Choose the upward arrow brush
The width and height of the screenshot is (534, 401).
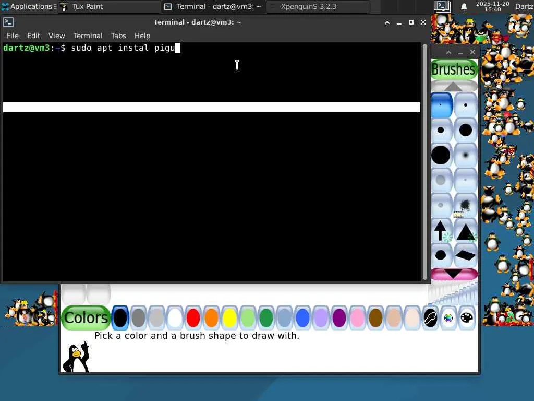pos(441,230)
